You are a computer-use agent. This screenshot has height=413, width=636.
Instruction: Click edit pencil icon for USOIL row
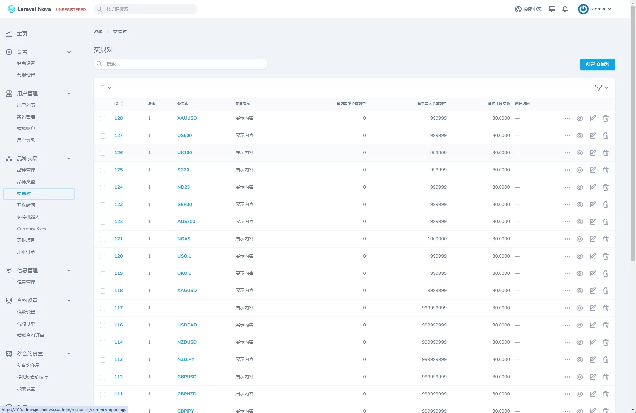[592, 256]
